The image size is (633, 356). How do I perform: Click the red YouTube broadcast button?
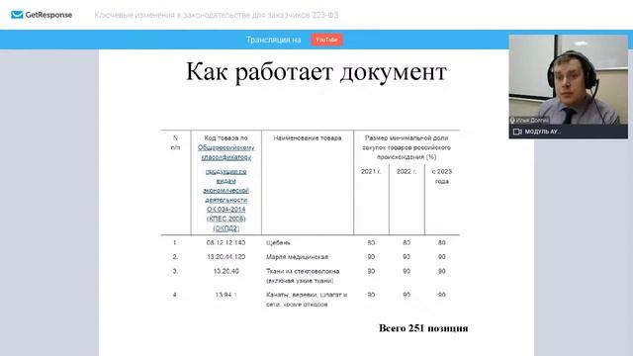326,40
